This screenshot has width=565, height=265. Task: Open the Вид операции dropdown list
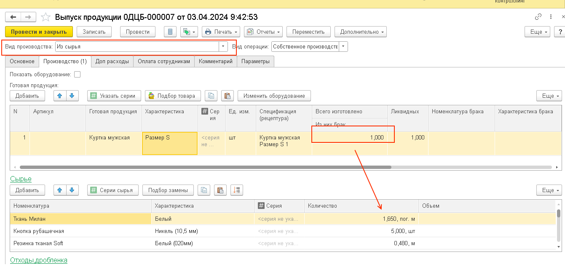pos(343,46)
